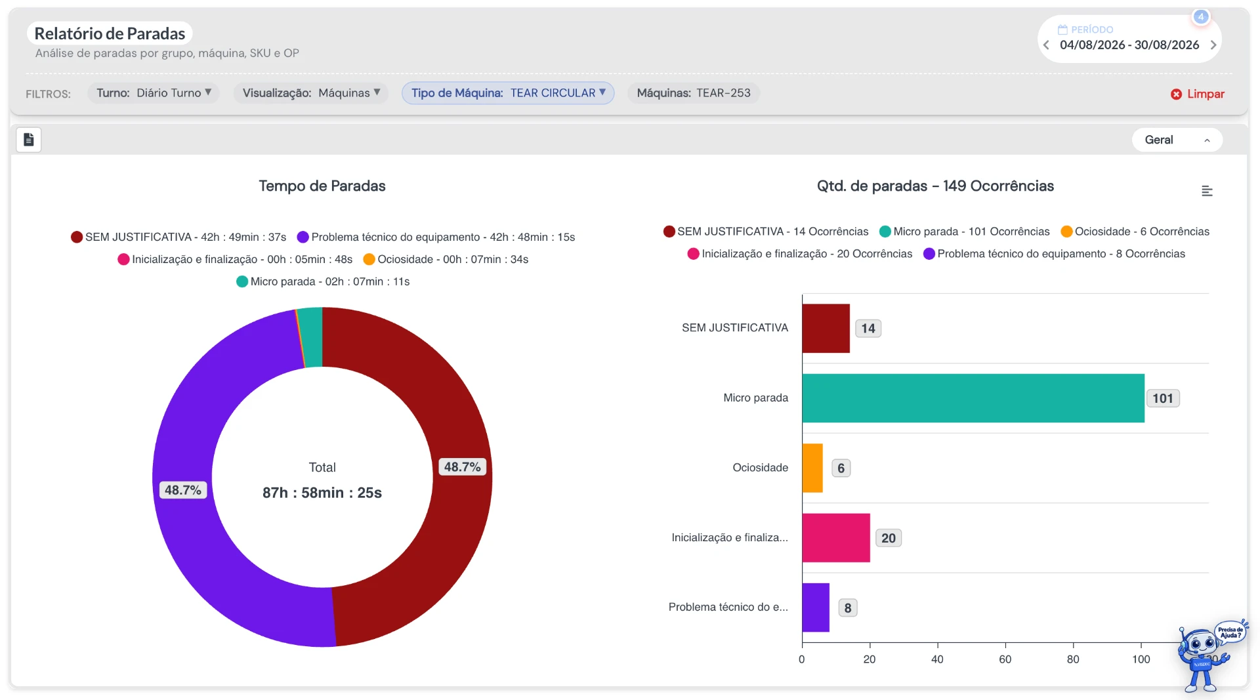Image resolution: width=1260 pixels, height=700 pixels.
Task: Click the 6 value label beside the Ociosidade bar
Action: tap(841, 468)
